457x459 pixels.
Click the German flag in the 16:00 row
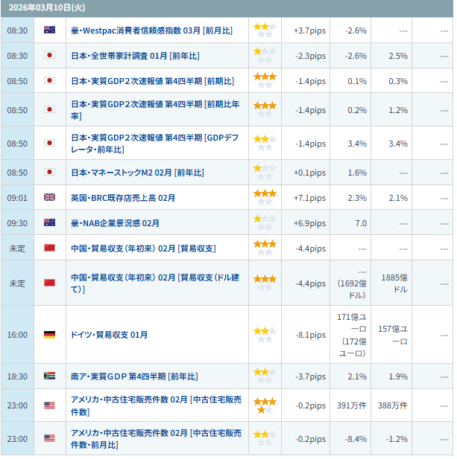pyautogui.click(x=50, y=335)
